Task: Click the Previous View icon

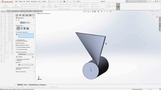Action: tap(88, 11)
